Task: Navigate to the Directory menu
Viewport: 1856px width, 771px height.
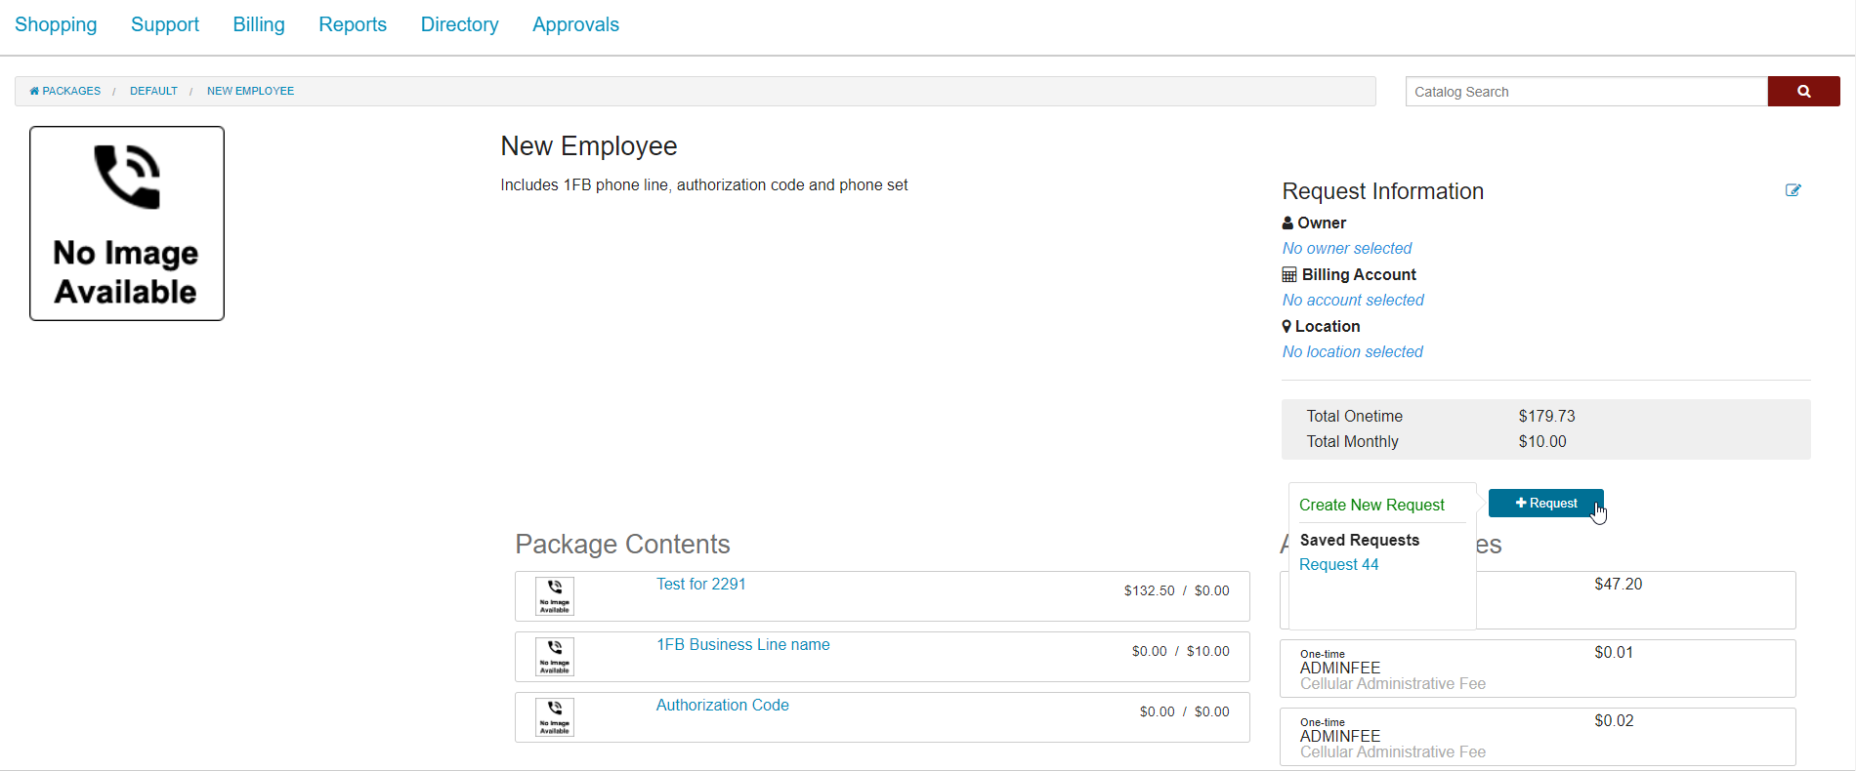Action: tap(459, 24)
